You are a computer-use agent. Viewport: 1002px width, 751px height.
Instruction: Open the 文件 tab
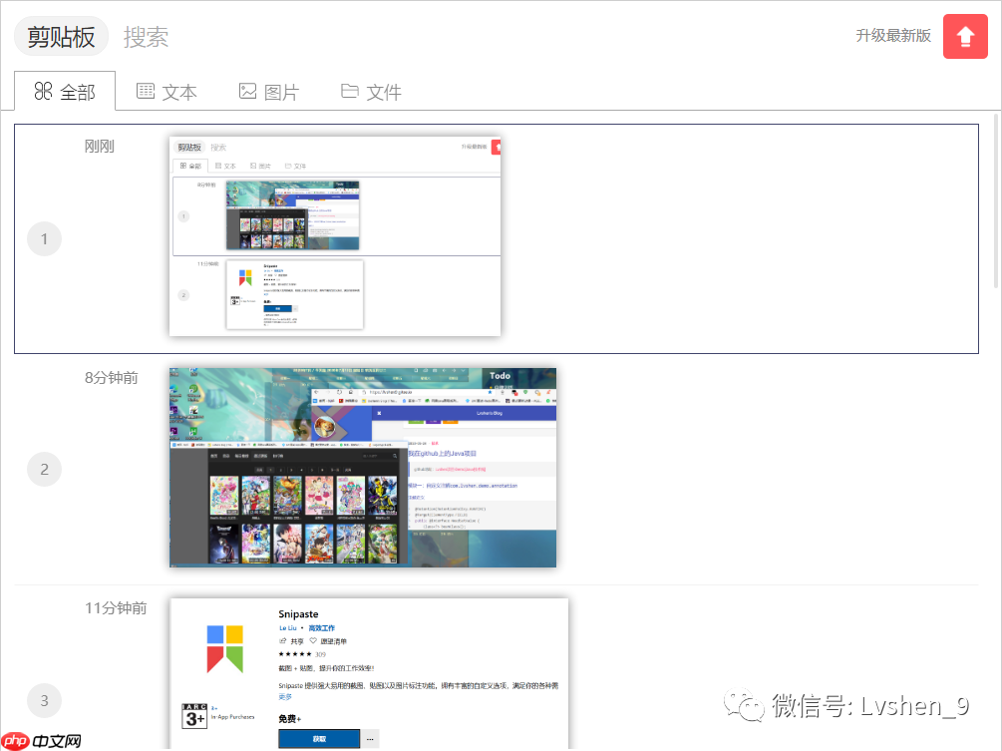point(370,91)
